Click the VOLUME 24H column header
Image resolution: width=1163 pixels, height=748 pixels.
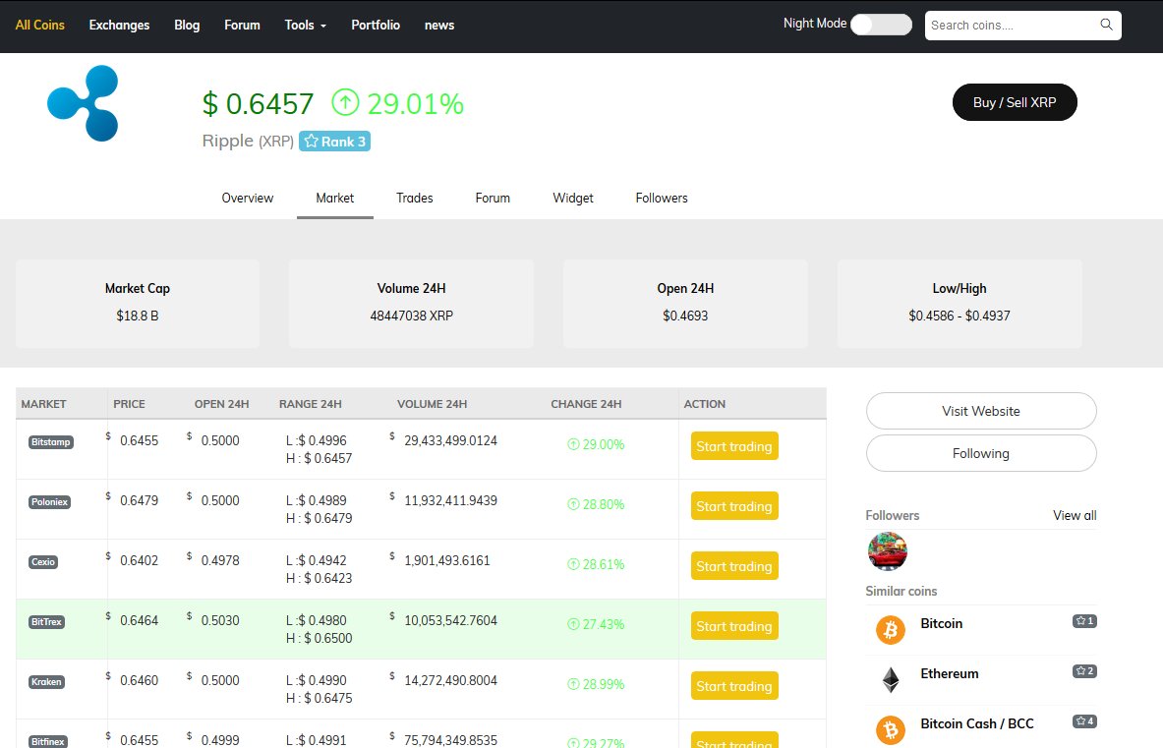pos(432,404)
